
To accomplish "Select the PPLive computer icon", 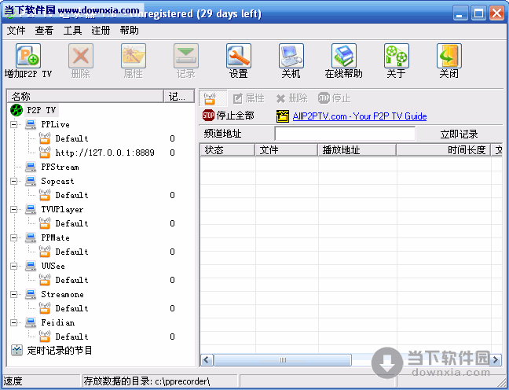I will coord(31,124).
